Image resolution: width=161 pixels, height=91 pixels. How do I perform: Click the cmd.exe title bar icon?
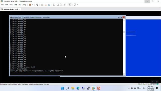point(11,17)
